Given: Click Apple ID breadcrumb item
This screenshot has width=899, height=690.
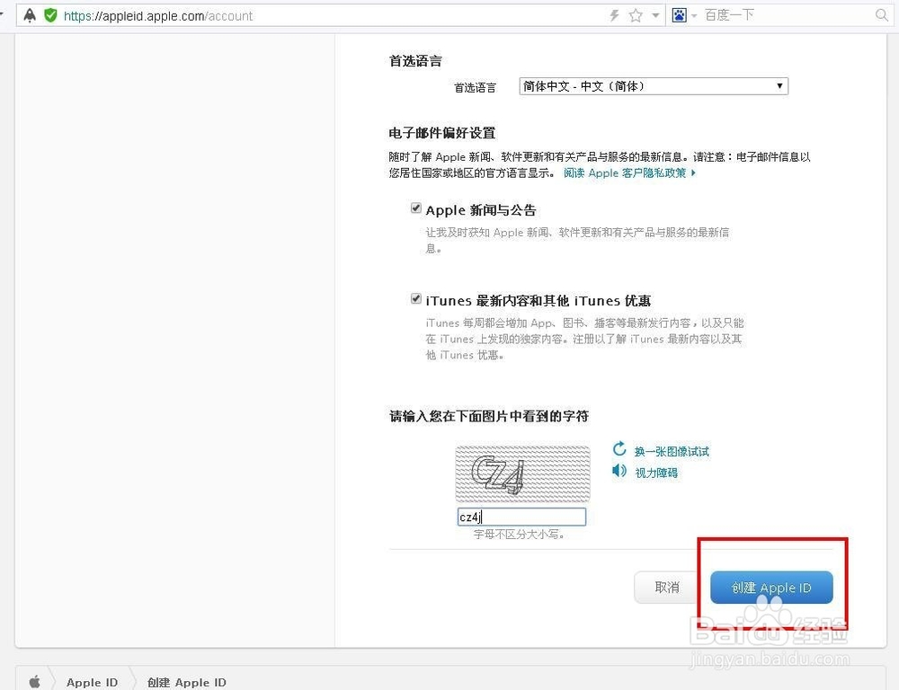Looking at the screenshot, I should coord(92,683).
